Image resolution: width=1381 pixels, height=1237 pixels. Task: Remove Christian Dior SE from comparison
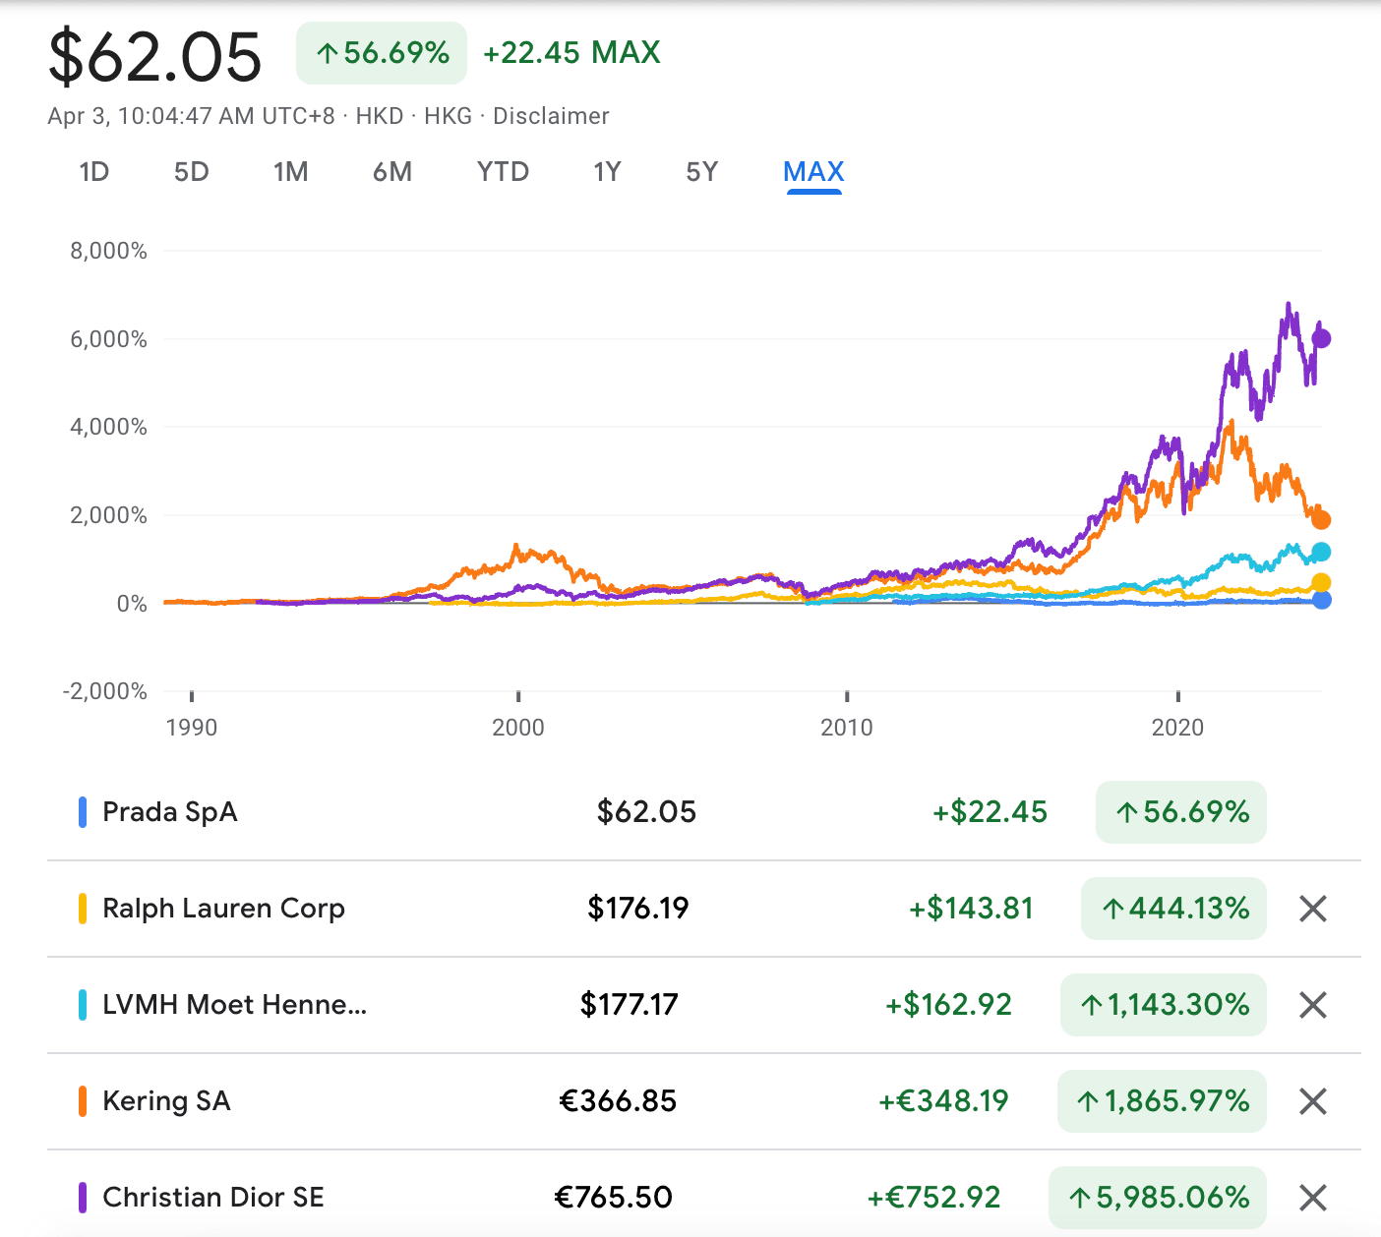pyautogui.click(x=1312, y=1198)
